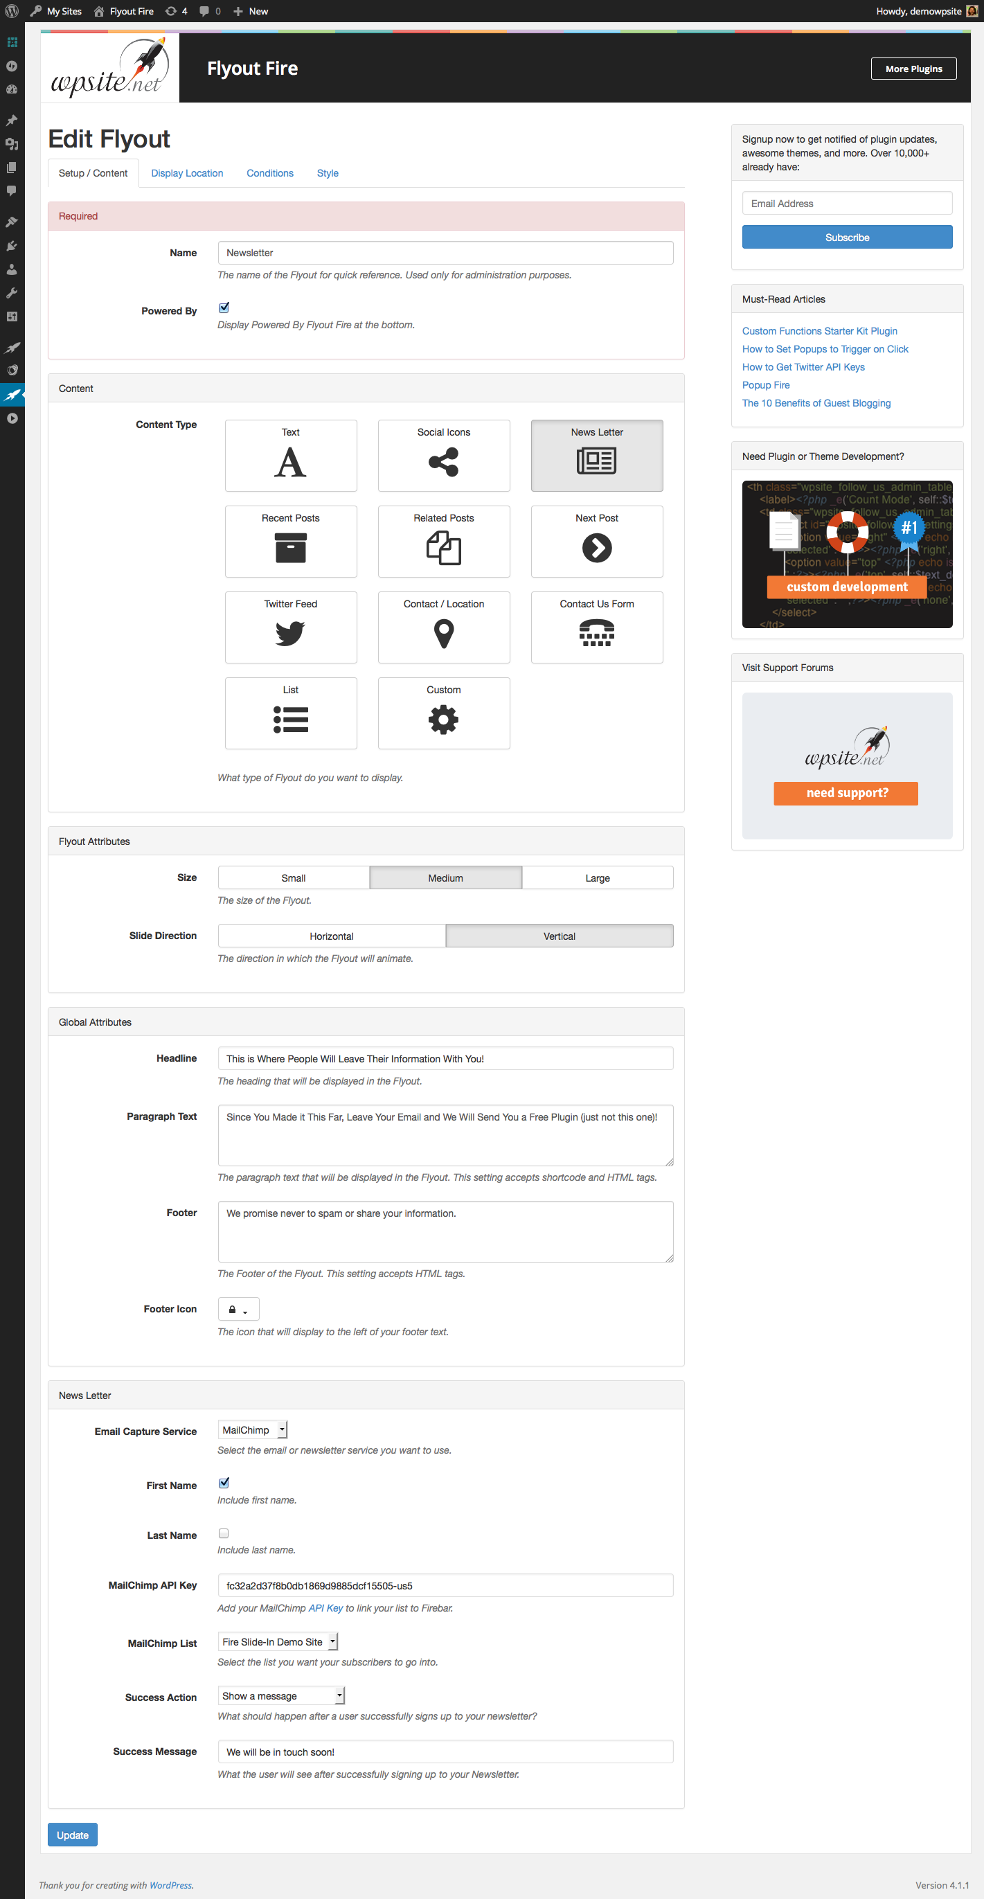The height and width of the screenshot is (1899, 984).
Task: Click the need support banner image
Action: 847,765
